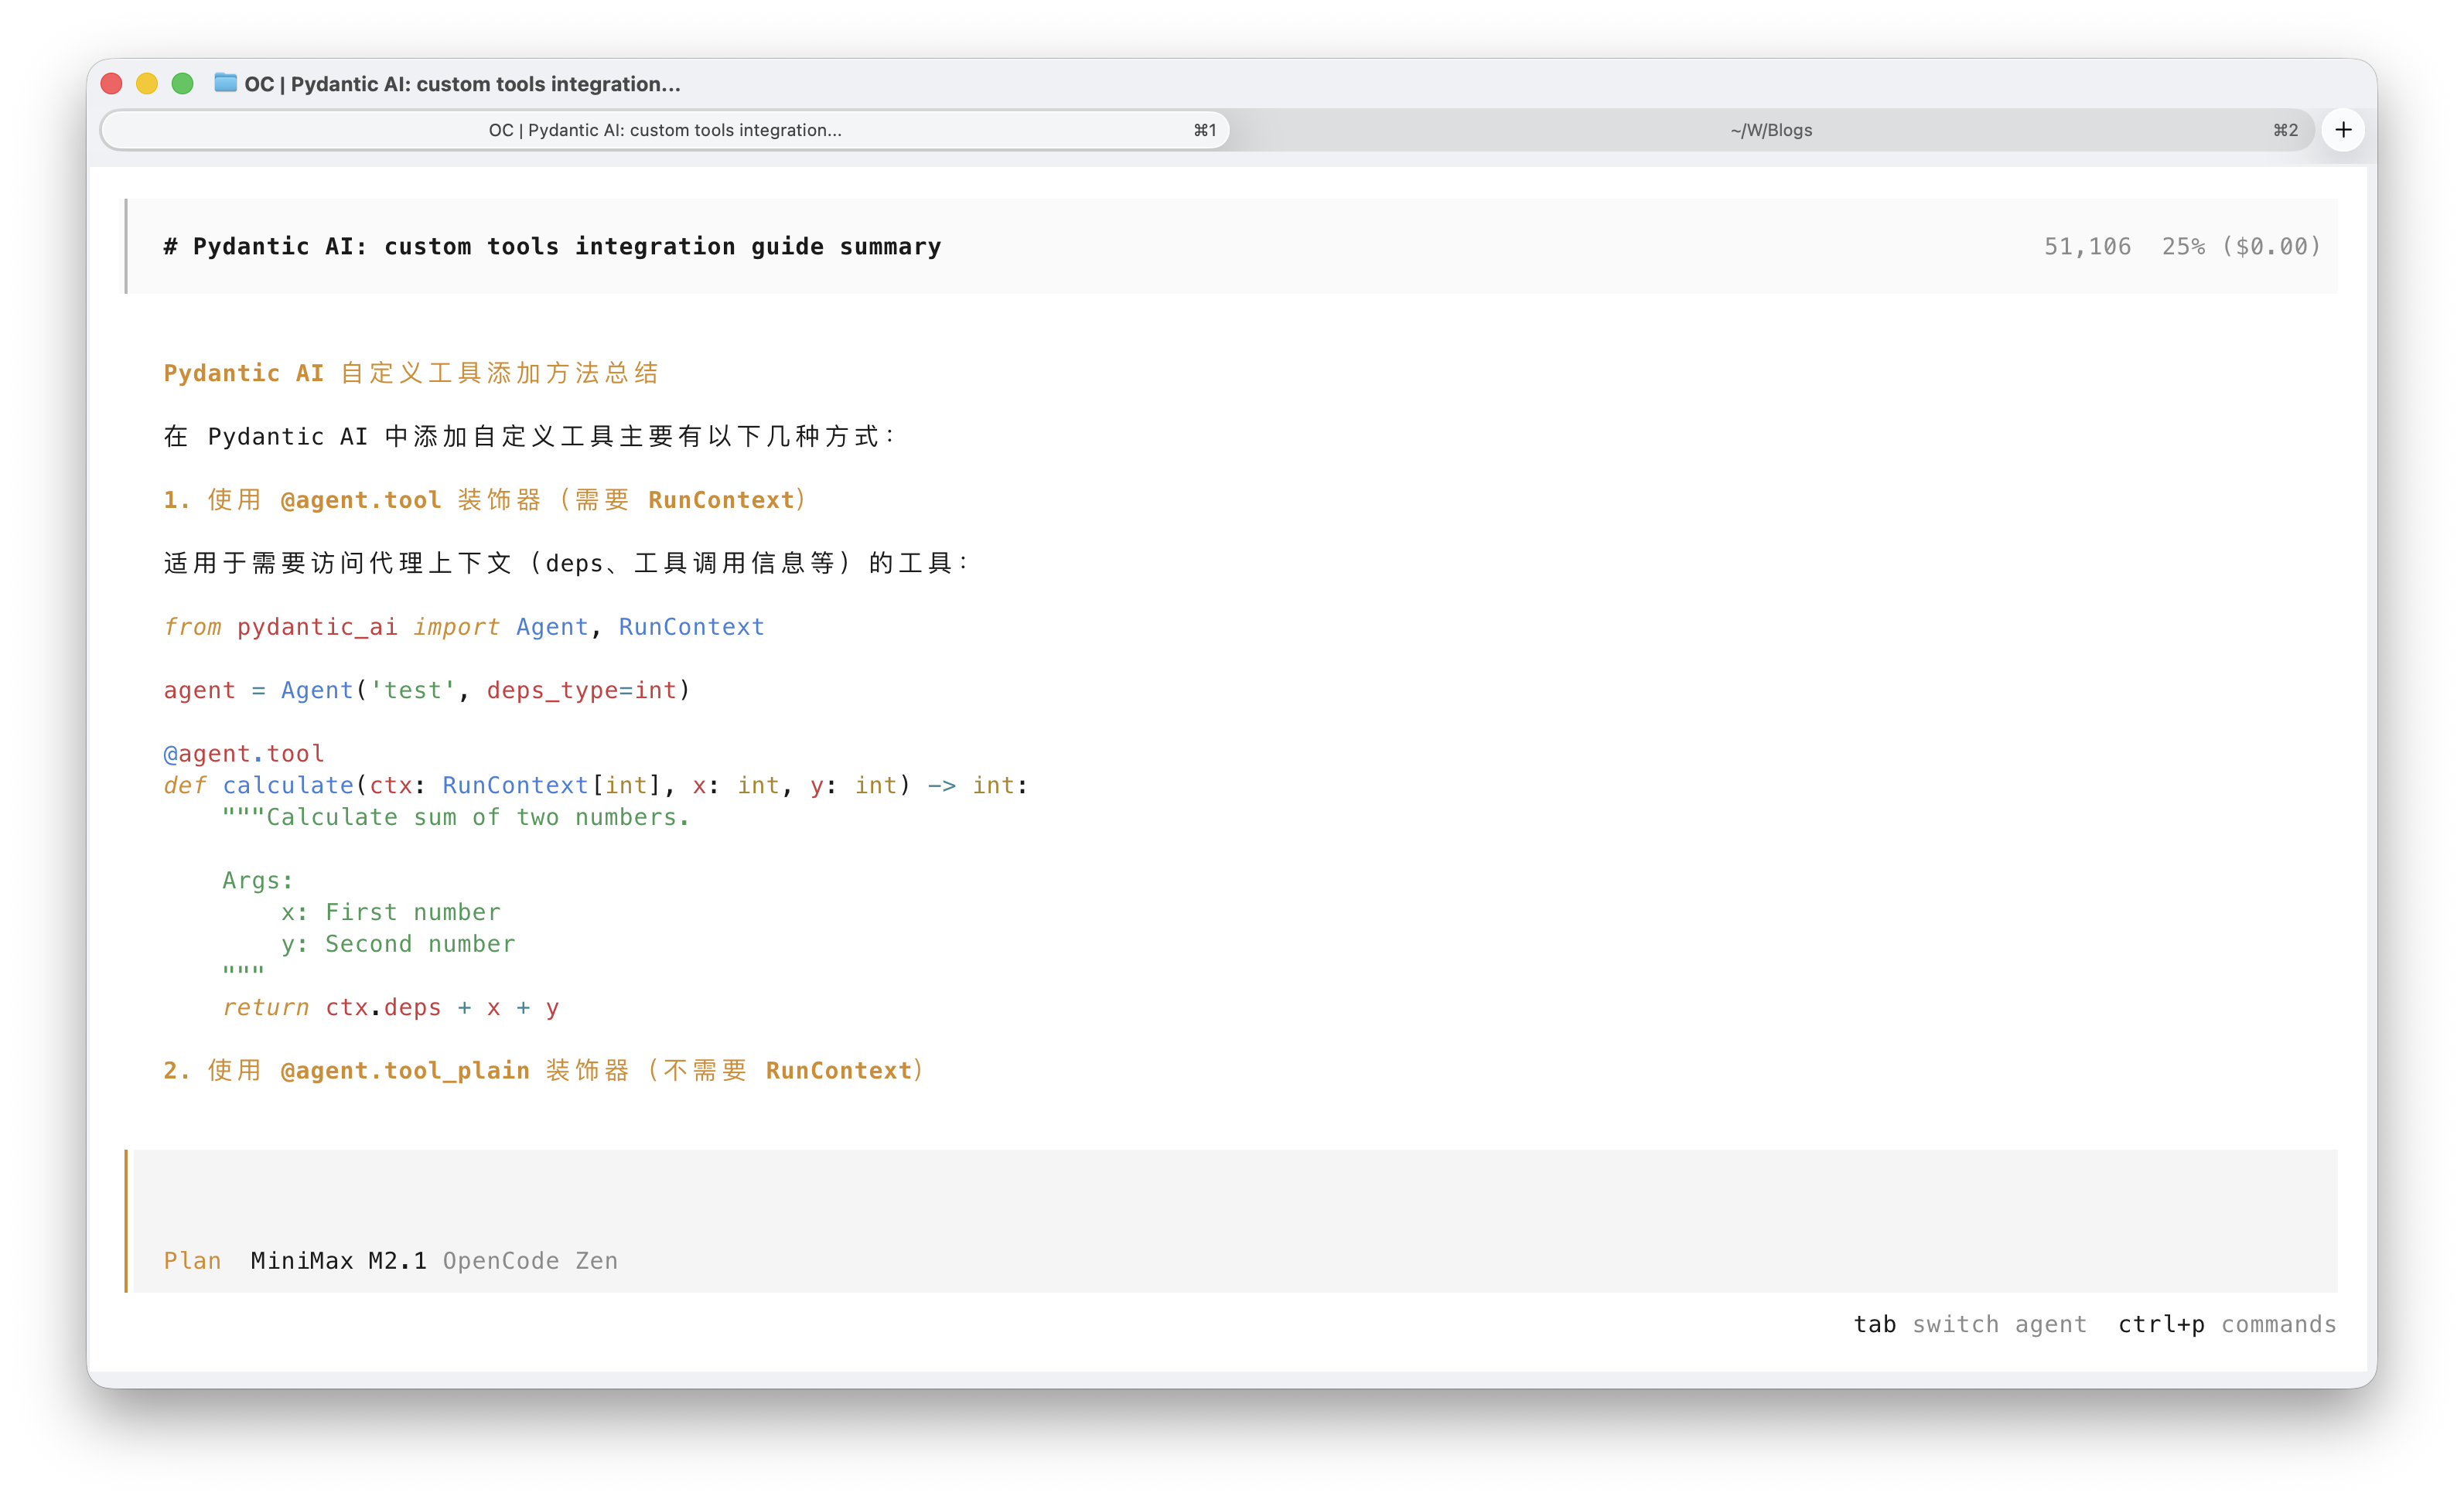Screen dimensions: 2464x1503
Task: Click the 51,106 token count indicator
Action: click(x=2087, y=247)
